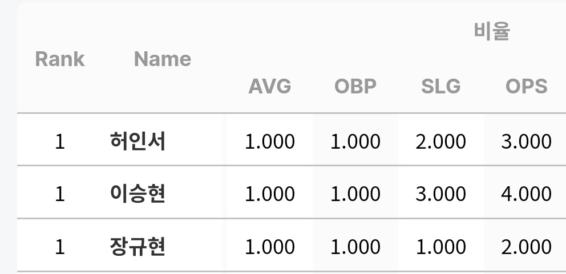The height and width of the screenshot is (274, 566).
Task: Click 장규현's AVG cell
Action: point(270,247)
